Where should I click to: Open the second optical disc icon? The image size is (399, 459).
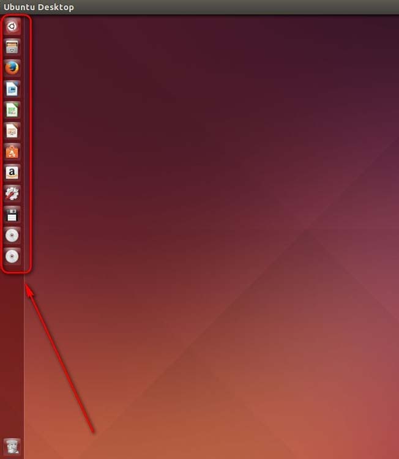[12, 256]
